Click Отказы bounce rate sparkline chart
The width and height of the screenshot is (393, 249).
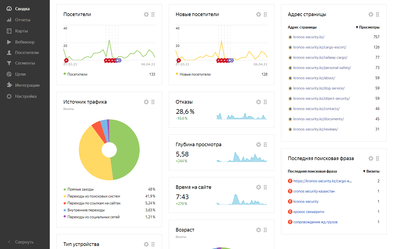(242, 116)
